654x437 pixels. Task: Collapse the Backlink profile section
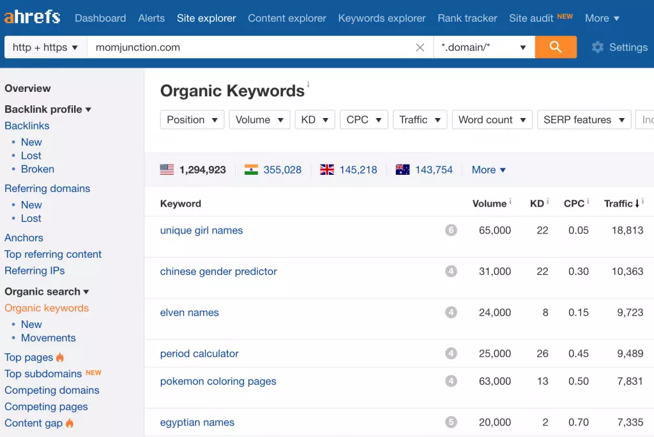coord(47,109)
